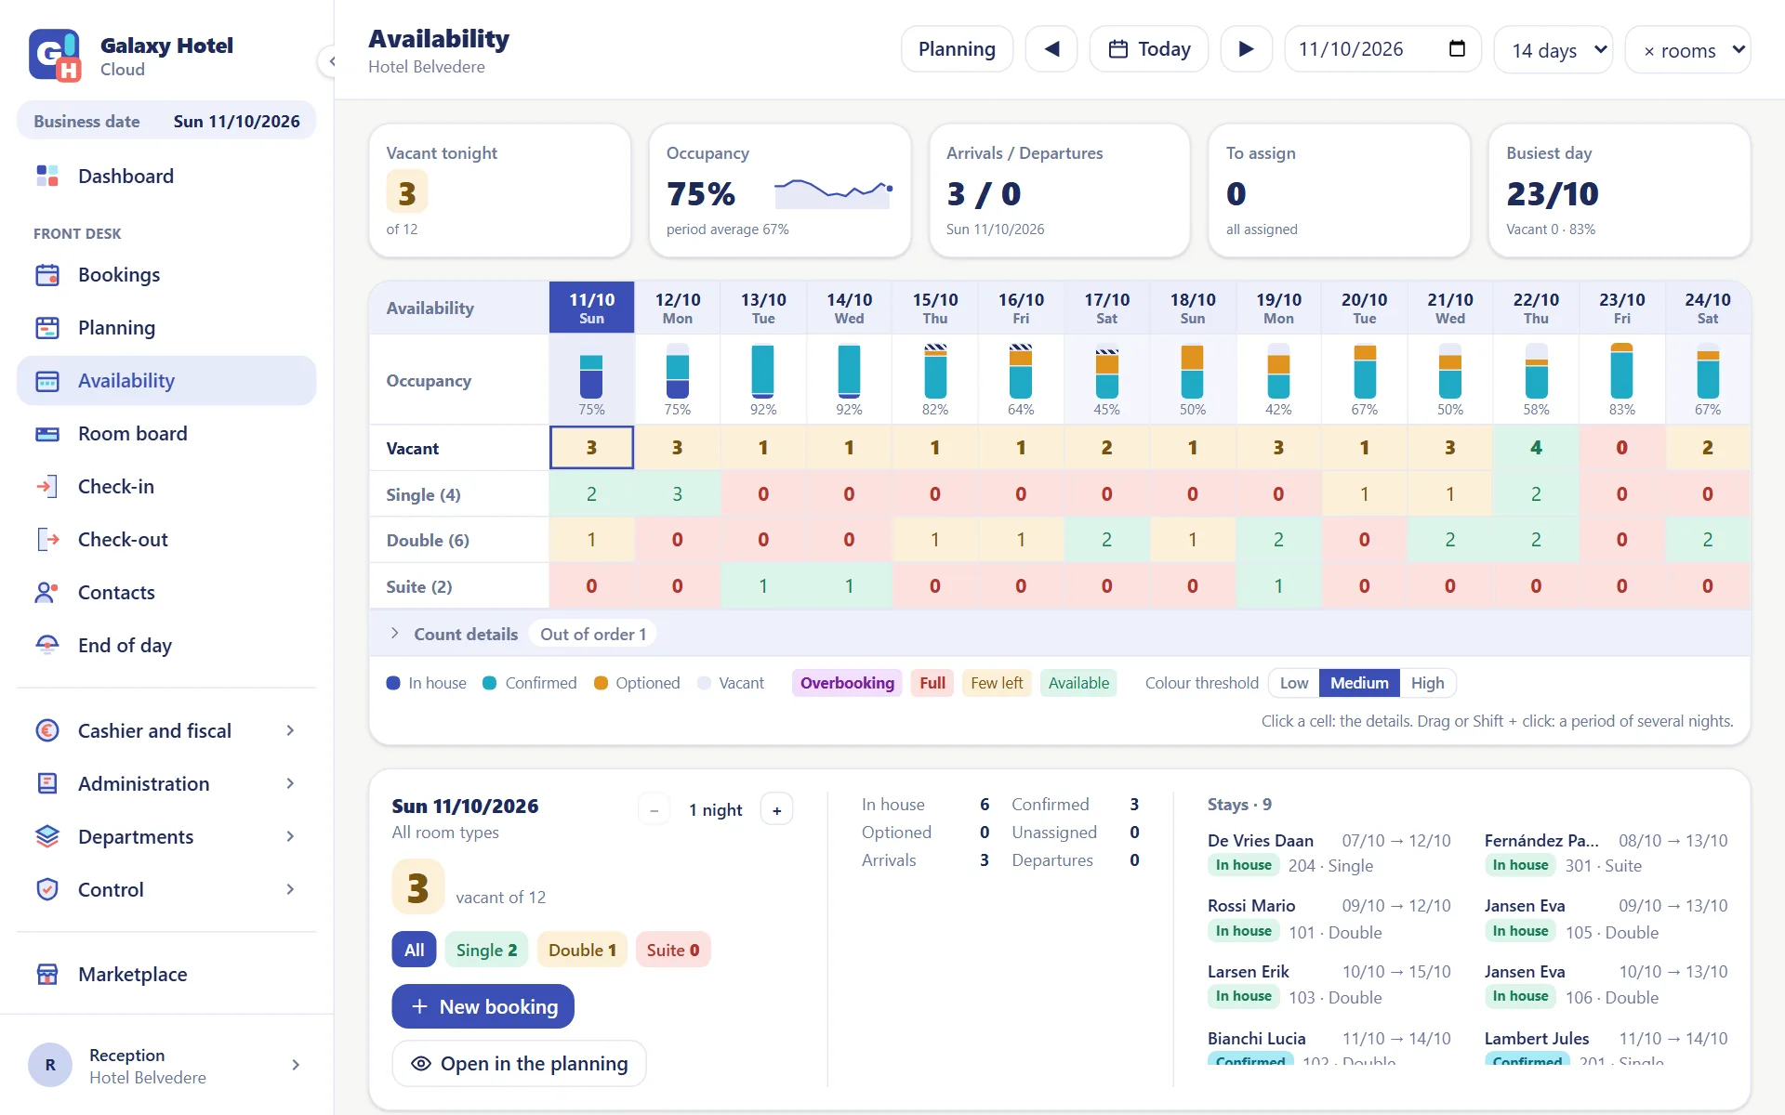This screenshot has width=1785, height=1115.
Task: Click the Check-out arrow icon
Action: (x=47, y=539)
